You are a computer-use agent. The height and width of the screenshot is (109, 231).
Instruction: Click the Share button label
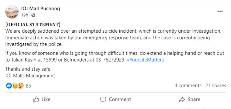194,100
